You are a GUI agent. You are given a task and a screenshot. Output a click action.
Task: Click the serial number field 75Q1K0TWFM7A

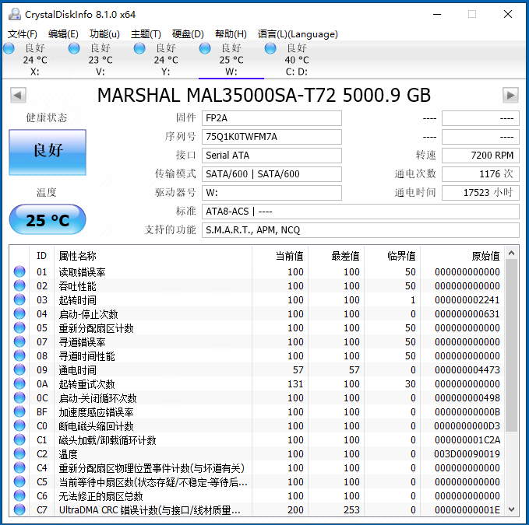point(272,137)
